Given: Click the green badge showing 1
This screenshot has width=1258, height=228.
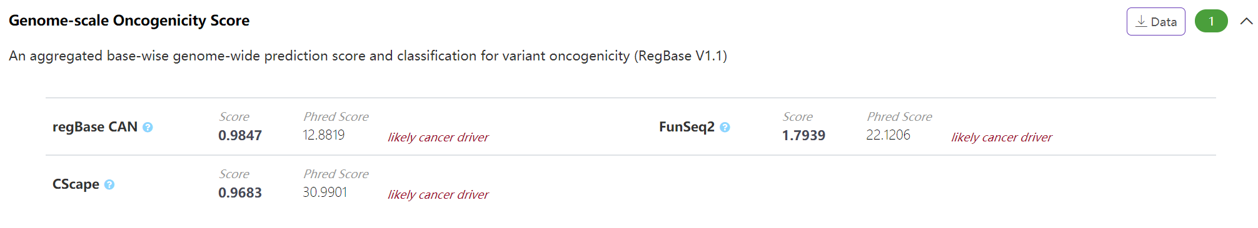Looking at the screenshot, I should click(1211, 21).
